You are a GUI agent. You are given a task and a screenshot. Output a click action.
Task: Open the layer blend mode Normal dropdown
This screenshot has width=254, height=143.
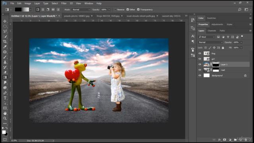click(210, 43)
